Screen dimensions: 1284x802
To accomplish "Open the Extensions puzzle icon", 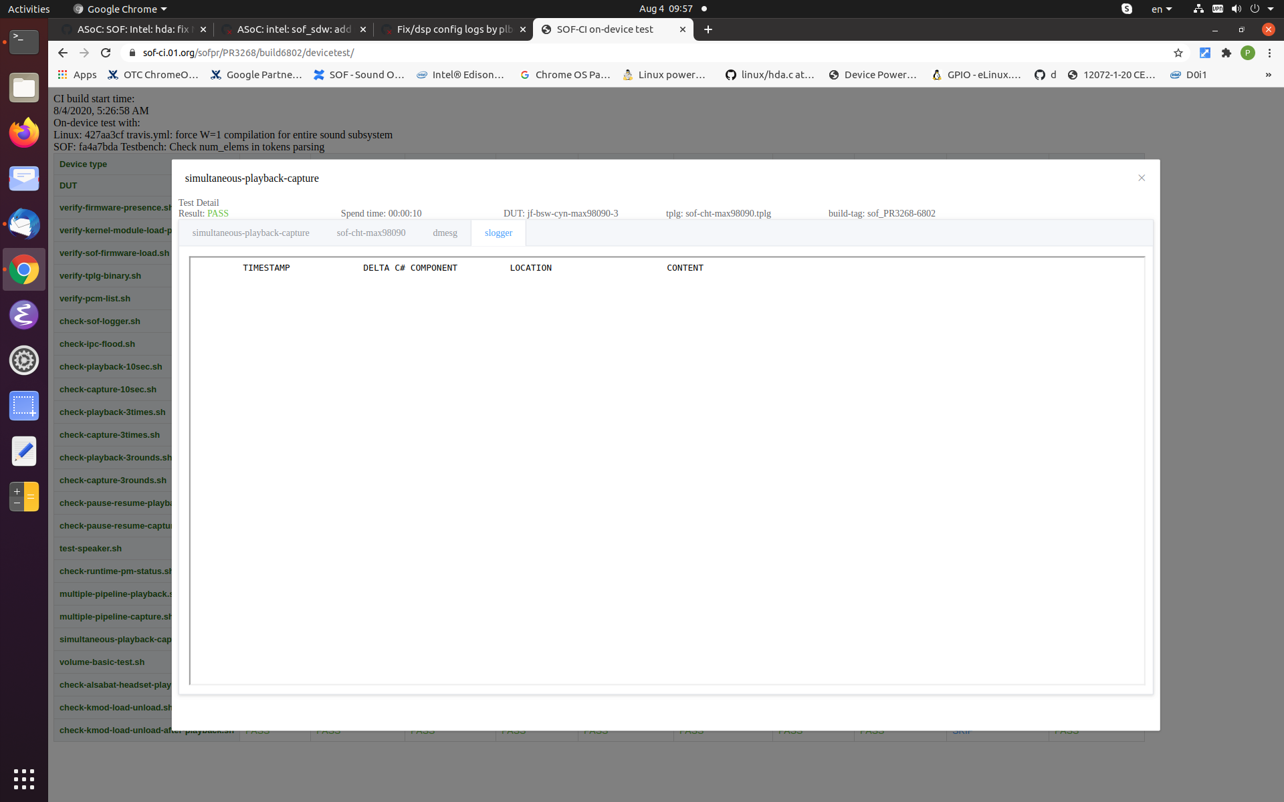I will (x=1226, y=53).
